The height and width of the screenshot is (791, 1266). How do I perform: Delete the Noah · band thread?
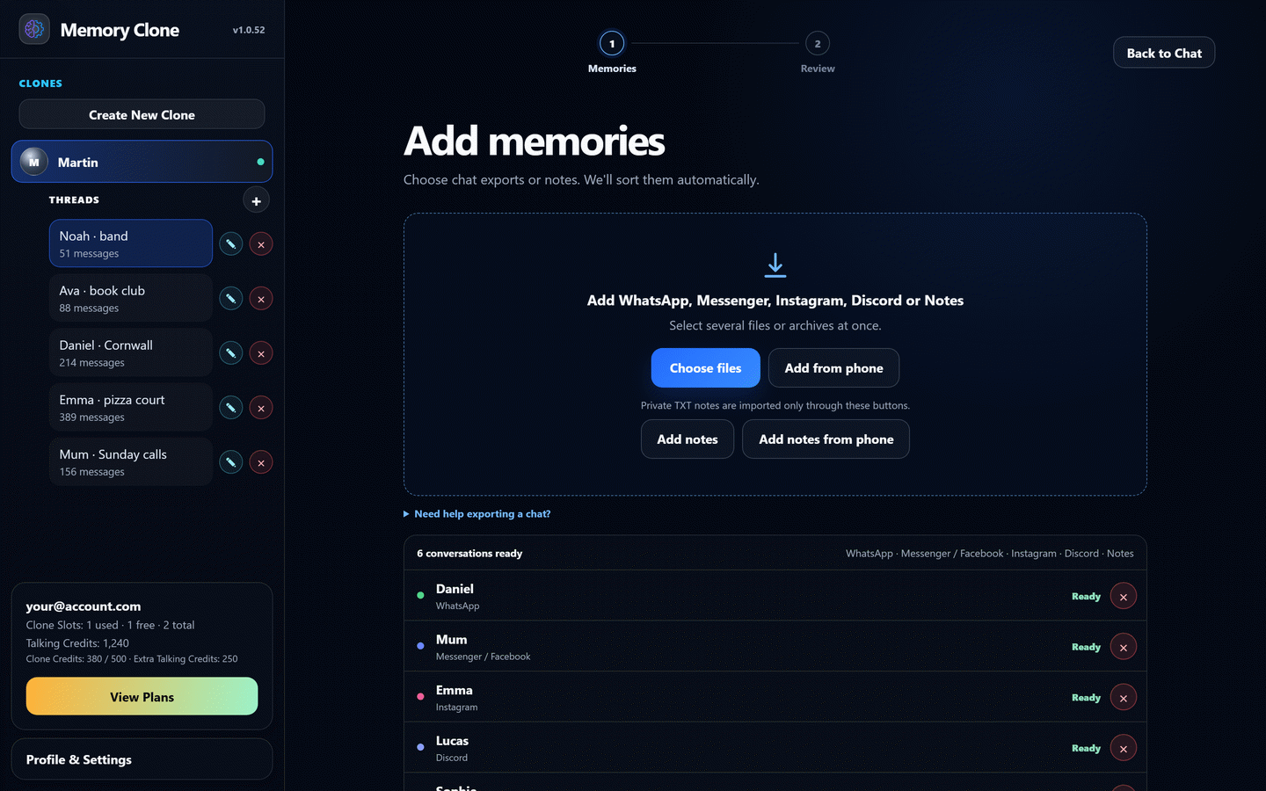pos(261,243)
